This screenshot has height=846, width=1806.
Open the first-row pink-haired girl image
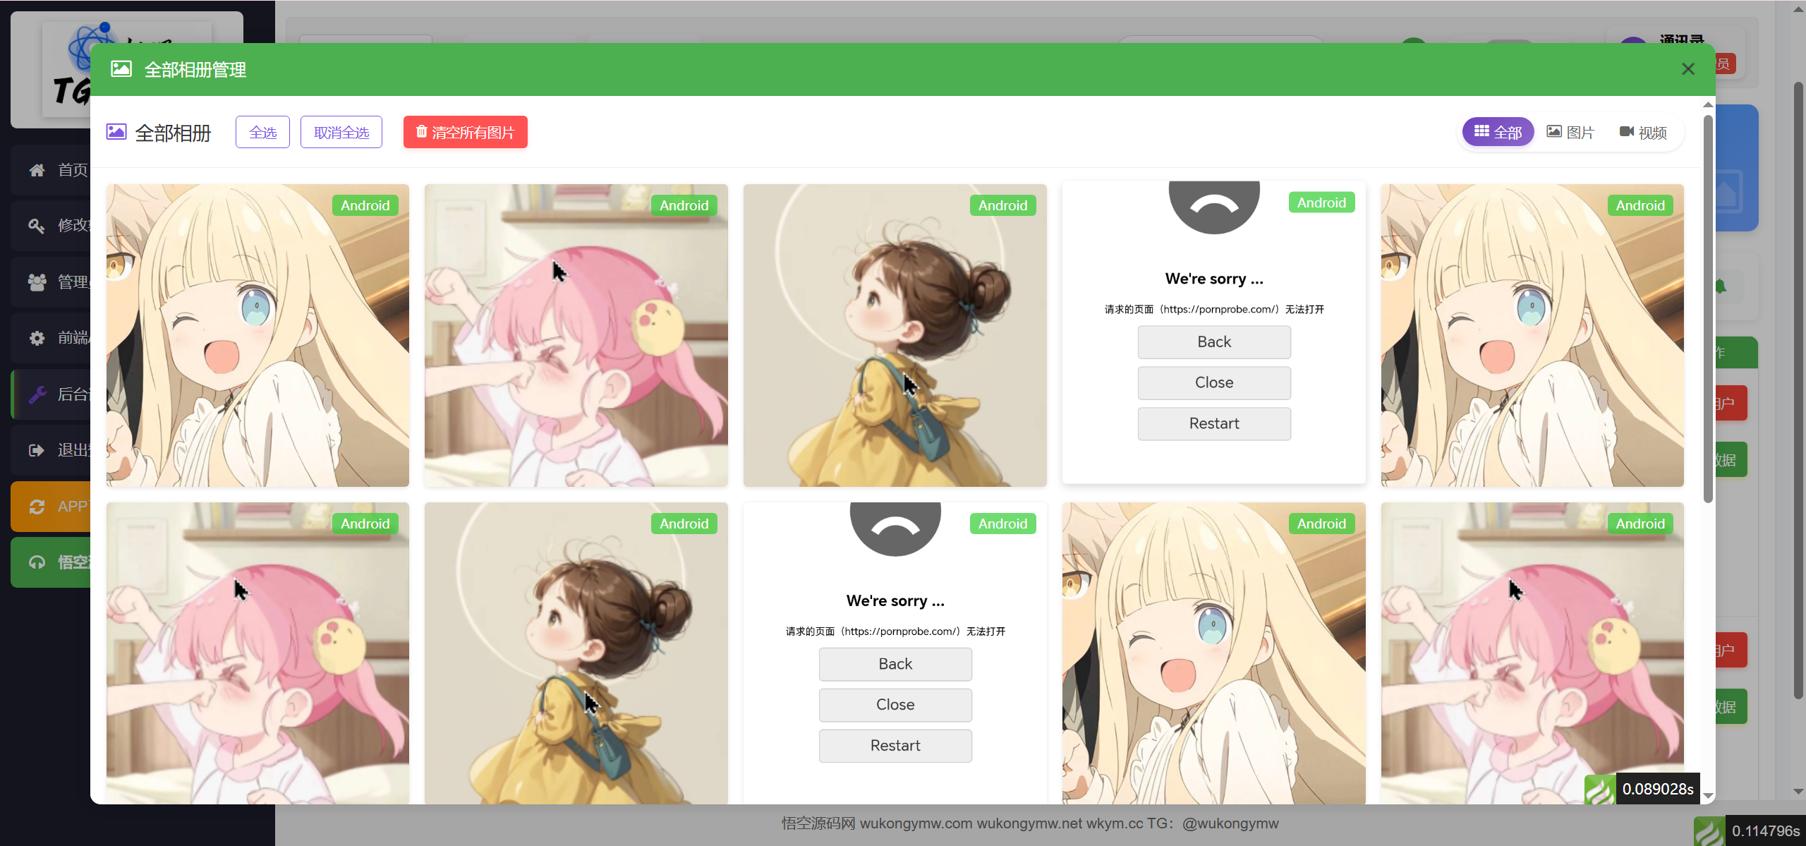click(x=576, y=335)
